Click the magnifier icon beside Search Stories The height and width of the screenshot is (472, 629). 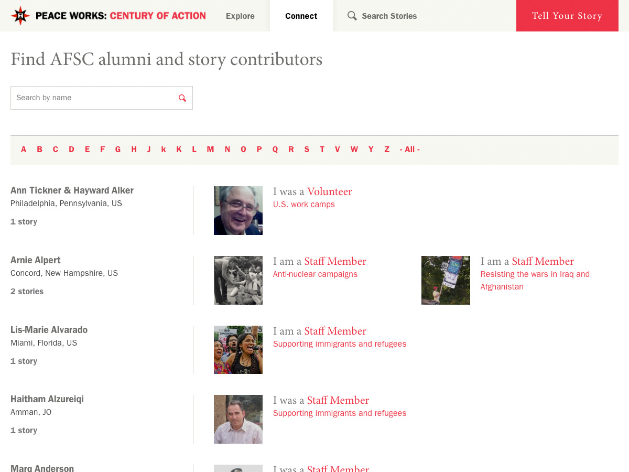(352, 16)
